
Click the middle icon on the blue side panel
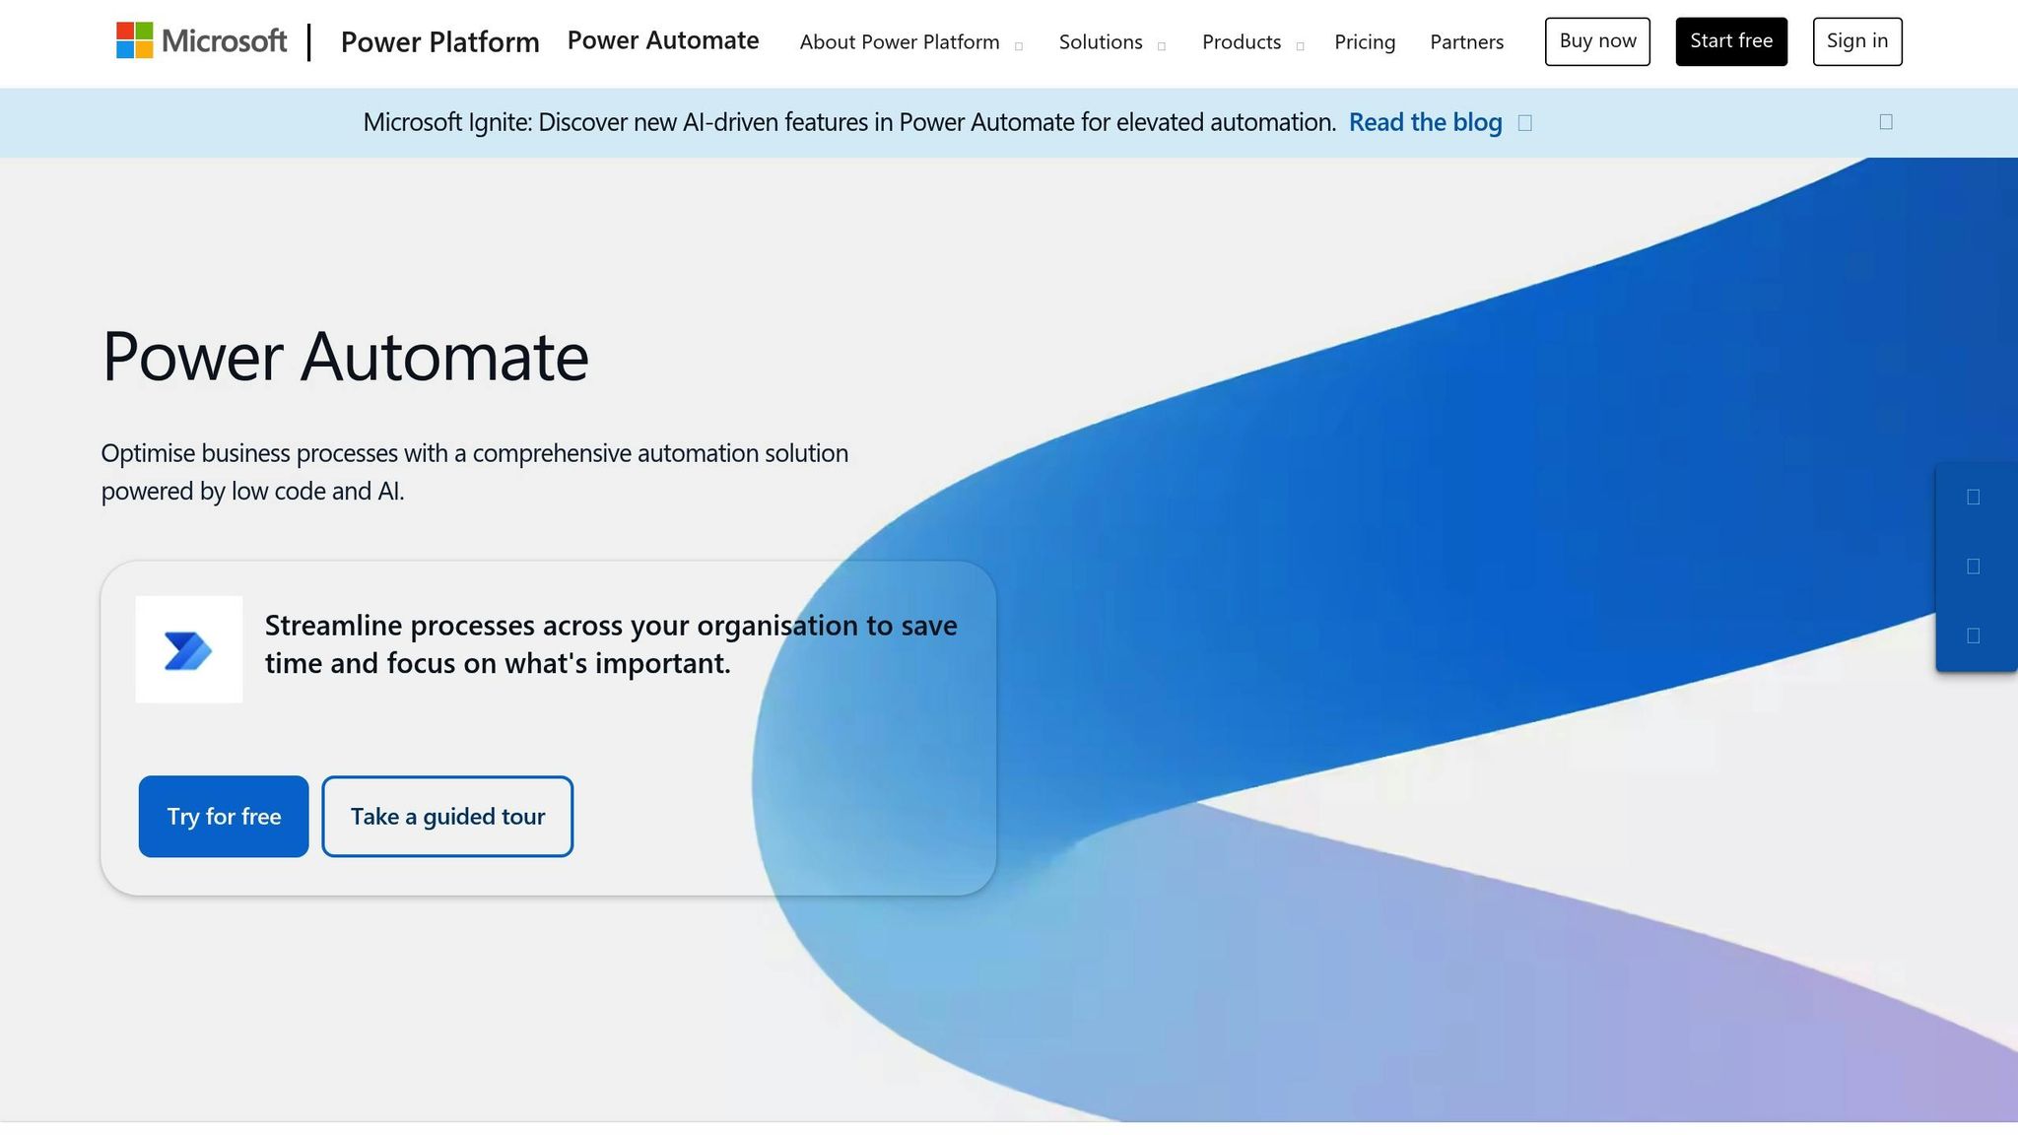(x=1974, y=566)
